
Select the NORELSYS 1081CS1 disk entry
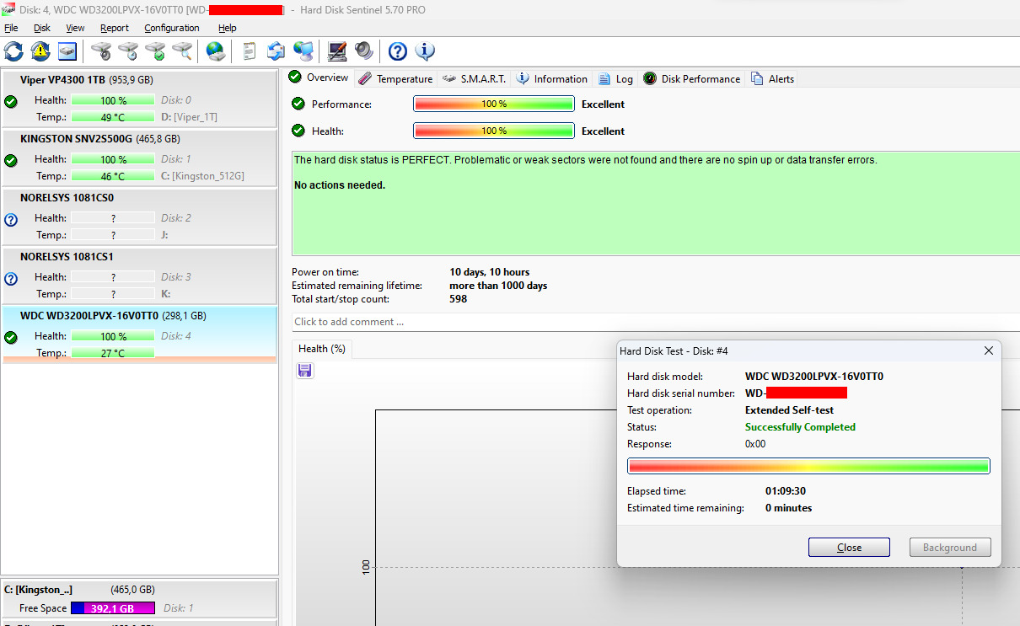click(139, 276)
